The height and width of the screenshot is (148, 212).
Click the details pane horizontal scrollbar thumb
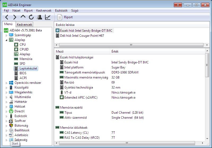127,143
